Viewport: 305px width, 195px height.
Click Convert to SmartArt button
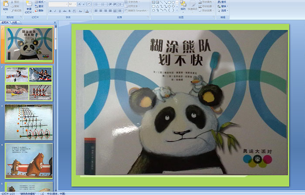[x=136, y=10]
